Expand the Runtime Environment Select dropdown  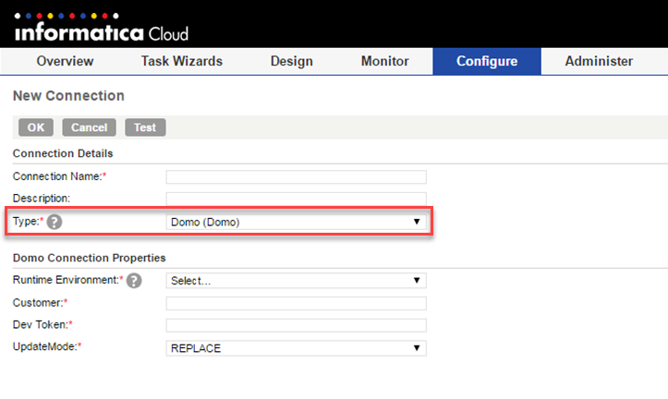(296, 281)
